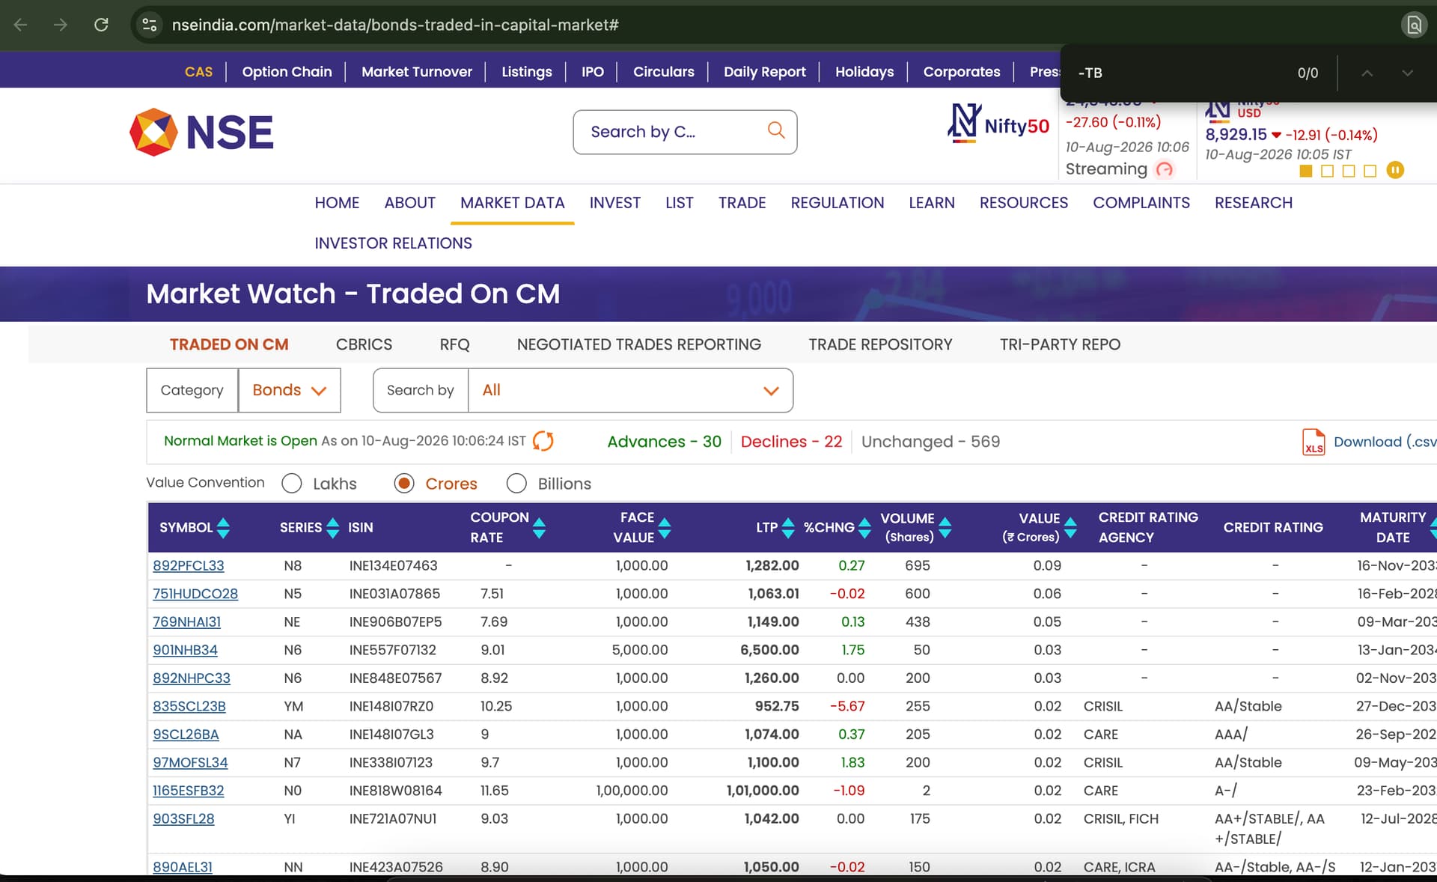The height and width of the screenshot is (882, 1437).
Task: Select the Billions value convention
Action: click(x=516, y=484)
